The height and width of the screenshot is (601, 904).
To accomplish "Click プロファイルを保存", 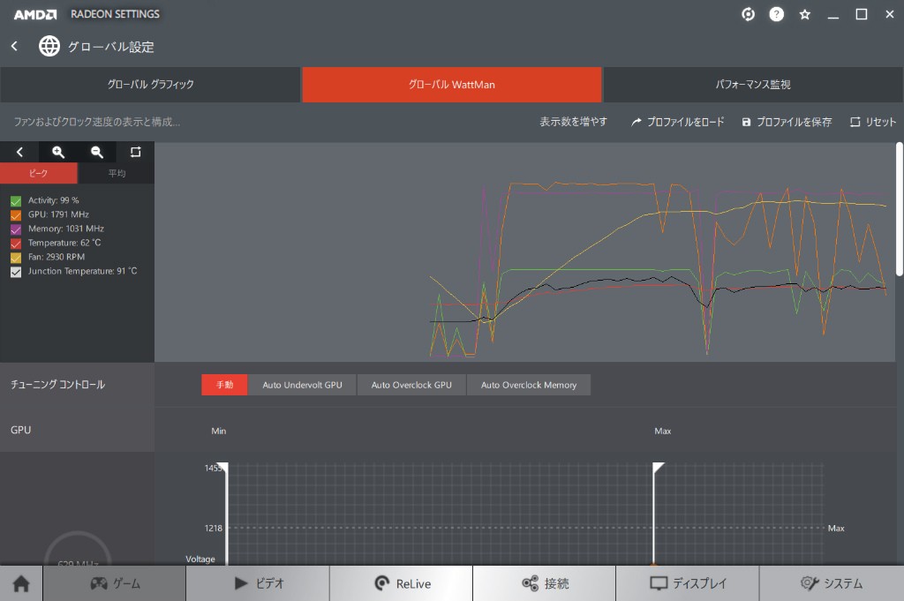I will tap(787, 122).
